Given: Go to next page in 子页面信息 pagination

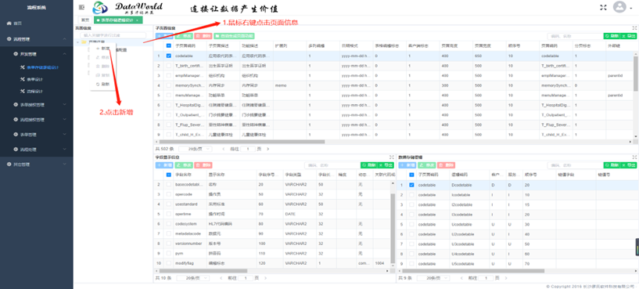Looking at the screenshot, I should click(267, 149).
